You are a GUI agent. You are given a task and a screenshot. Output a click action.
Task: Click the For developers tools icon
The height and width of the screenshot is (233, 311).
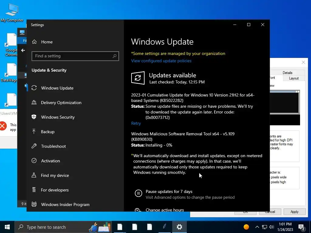click(x=34, y=190)
